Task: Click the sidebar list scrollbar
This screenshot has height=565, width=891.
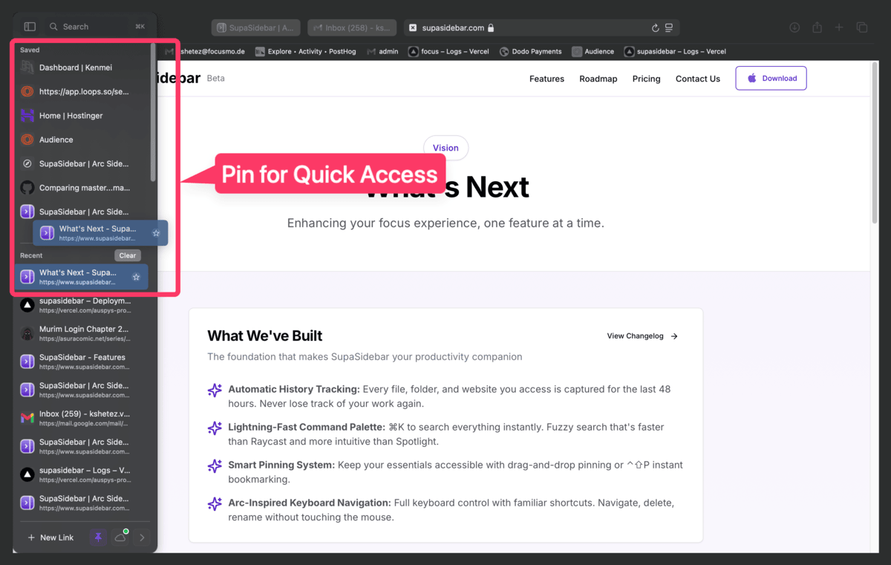Action: pos(153,111)
